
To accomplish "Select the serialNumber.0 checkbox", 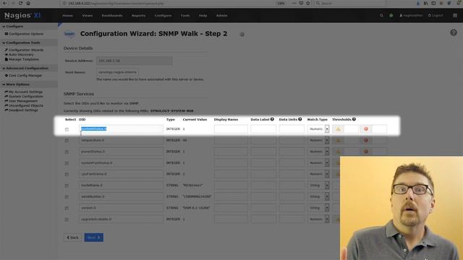I will (67, 197).
